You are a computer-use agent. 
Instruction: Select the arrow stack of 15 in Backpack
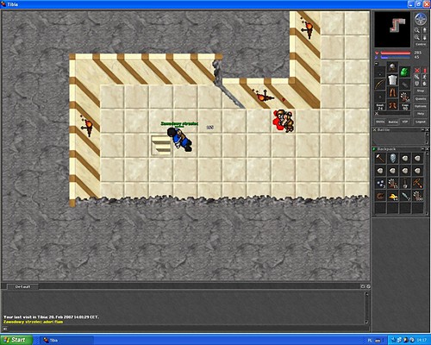[393, 183]
